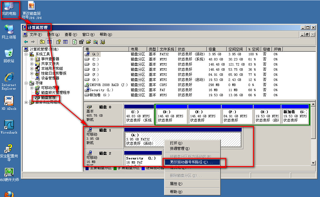Image resolution: width=320 pixels, height=197 pixels.
Task: Choose 属性(P) in context menu
Action: point(192,184)
